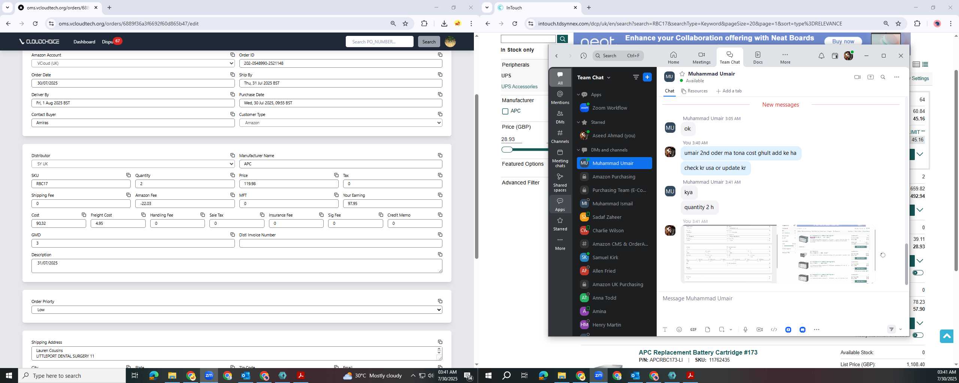Copy the Manufacturer Name field value

[440, 155]
